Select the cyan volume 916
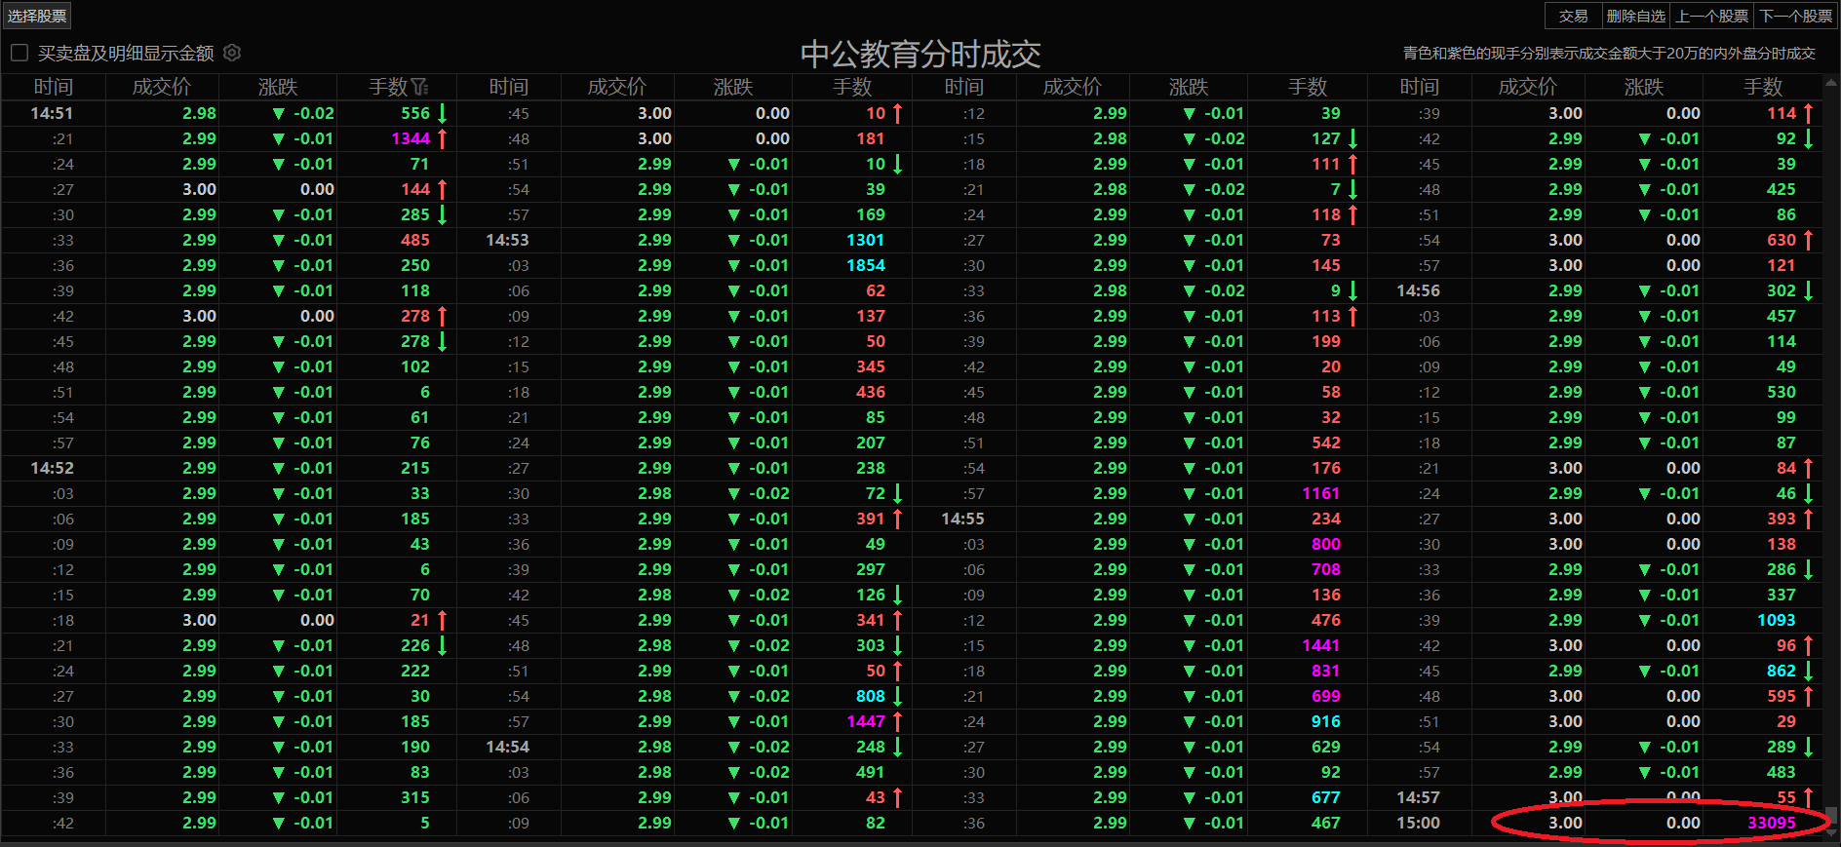Screen dimensions: 1841x847 pos(1325,721)
